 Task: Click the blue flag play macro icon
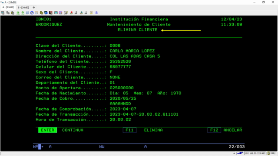pos(81,13)
